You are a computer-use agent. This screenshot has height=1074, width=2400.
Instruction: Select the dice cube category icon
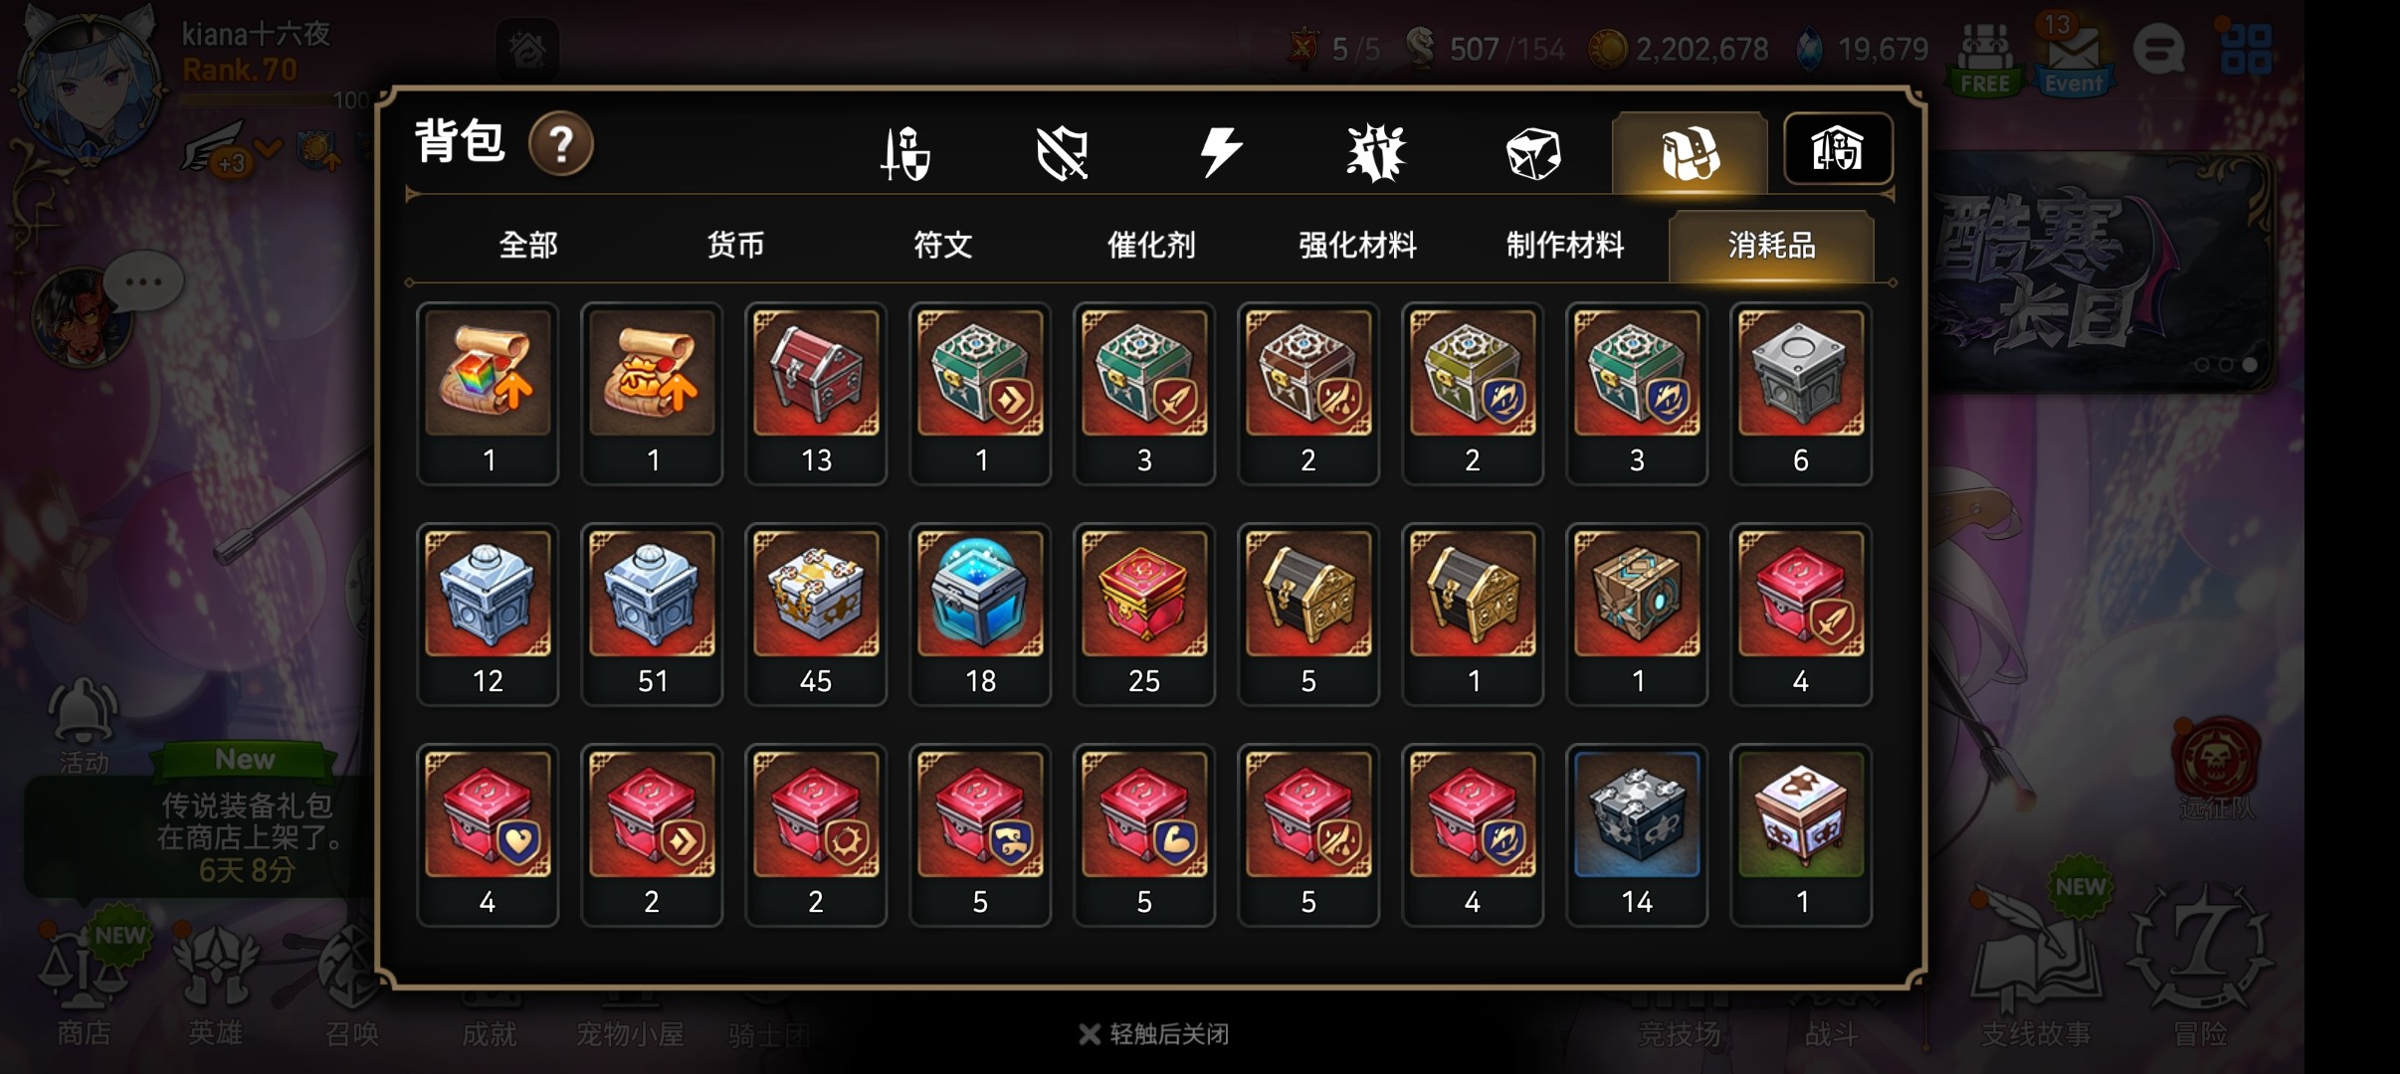tap(1533, 154)
